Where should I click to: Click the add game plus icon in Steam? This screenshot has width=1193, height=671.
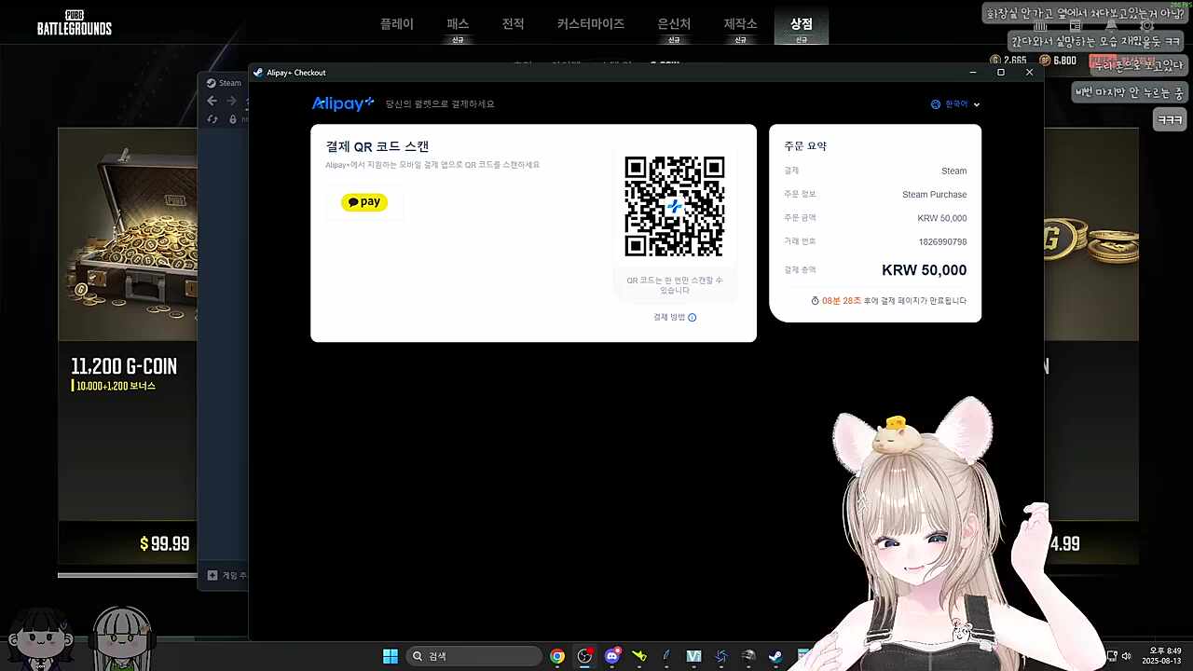213,576
